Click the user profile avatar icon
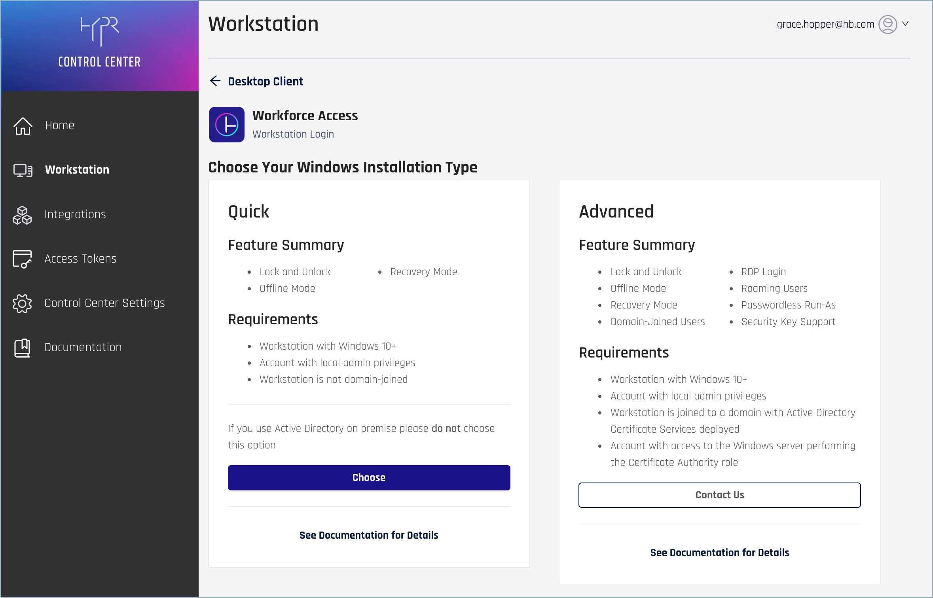 [887, 25]
